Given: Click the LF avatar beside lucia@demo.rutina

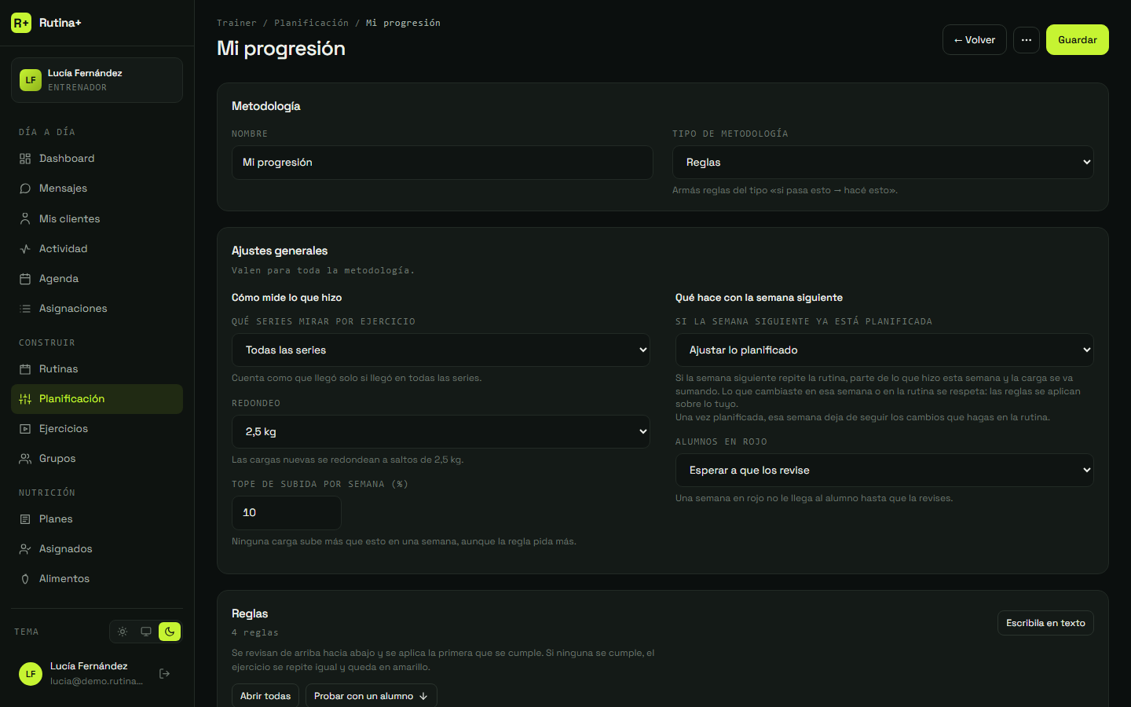Looking at the screenshot, I should click(x=31, y=674).
